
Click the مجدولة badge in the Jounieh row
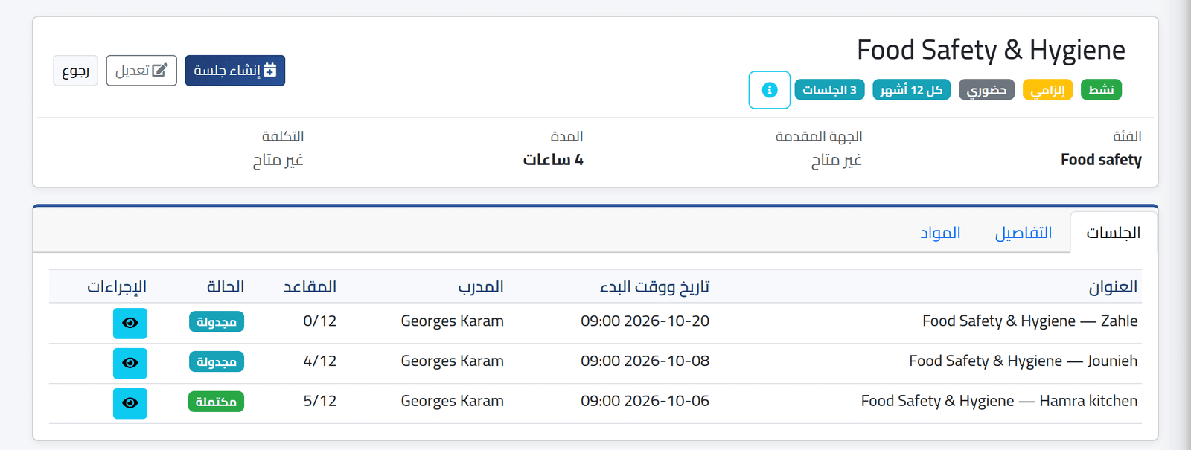pos(217,362)
